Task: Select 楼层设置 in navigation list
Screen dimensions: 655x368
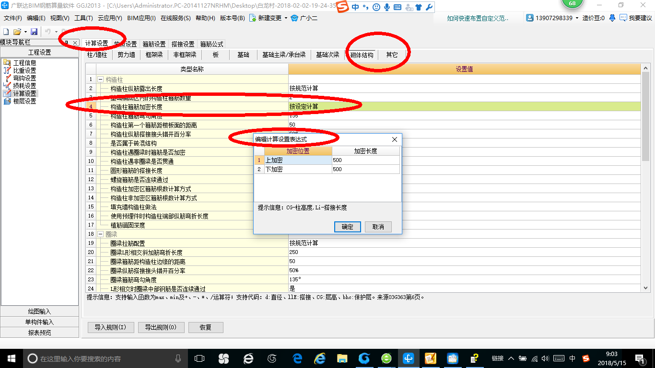Action: (x=24, y=101)
